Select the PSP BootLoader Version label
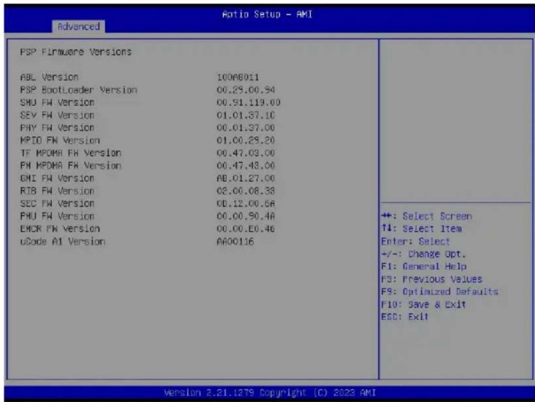Image resolution: width=535 pixels, height=402 pixels. [78, 90]
